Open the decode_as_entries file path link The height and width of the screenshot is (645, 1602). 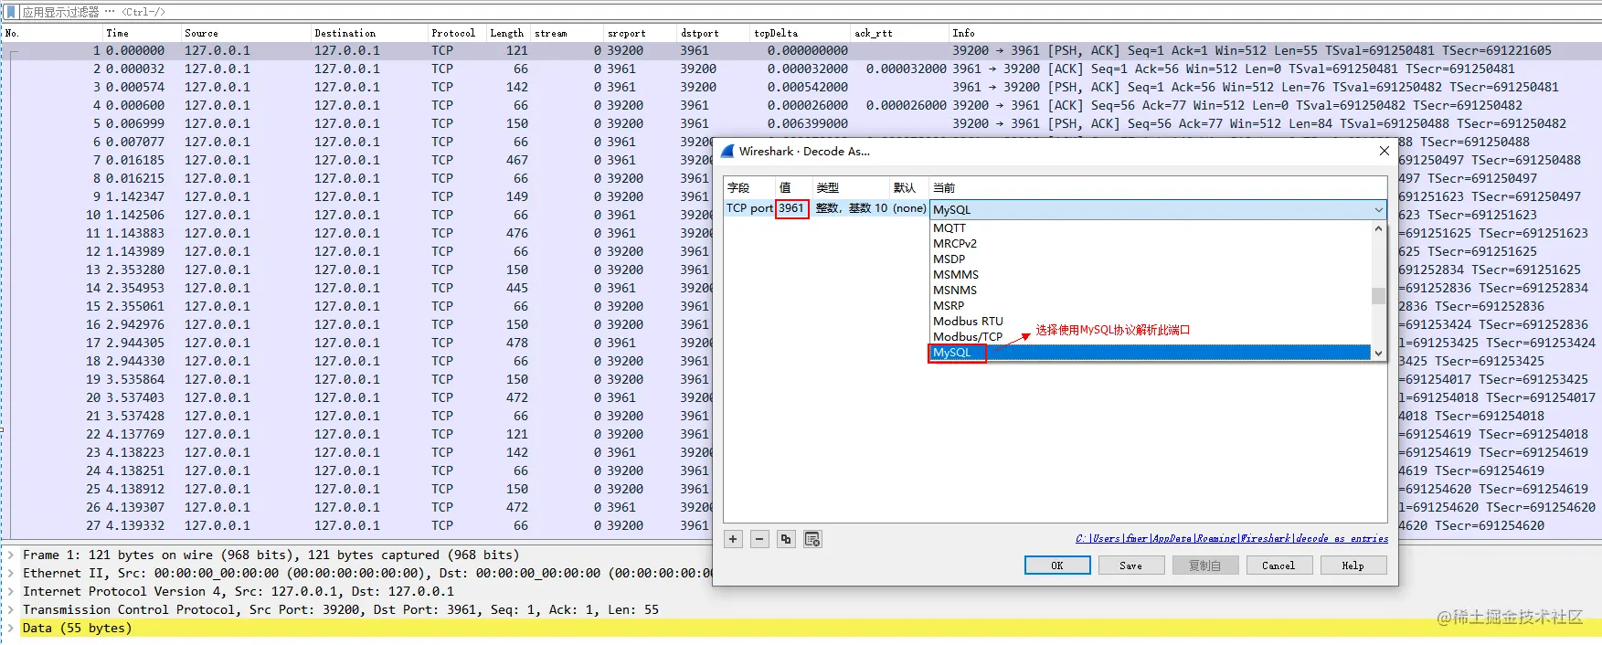(1232, 539)
